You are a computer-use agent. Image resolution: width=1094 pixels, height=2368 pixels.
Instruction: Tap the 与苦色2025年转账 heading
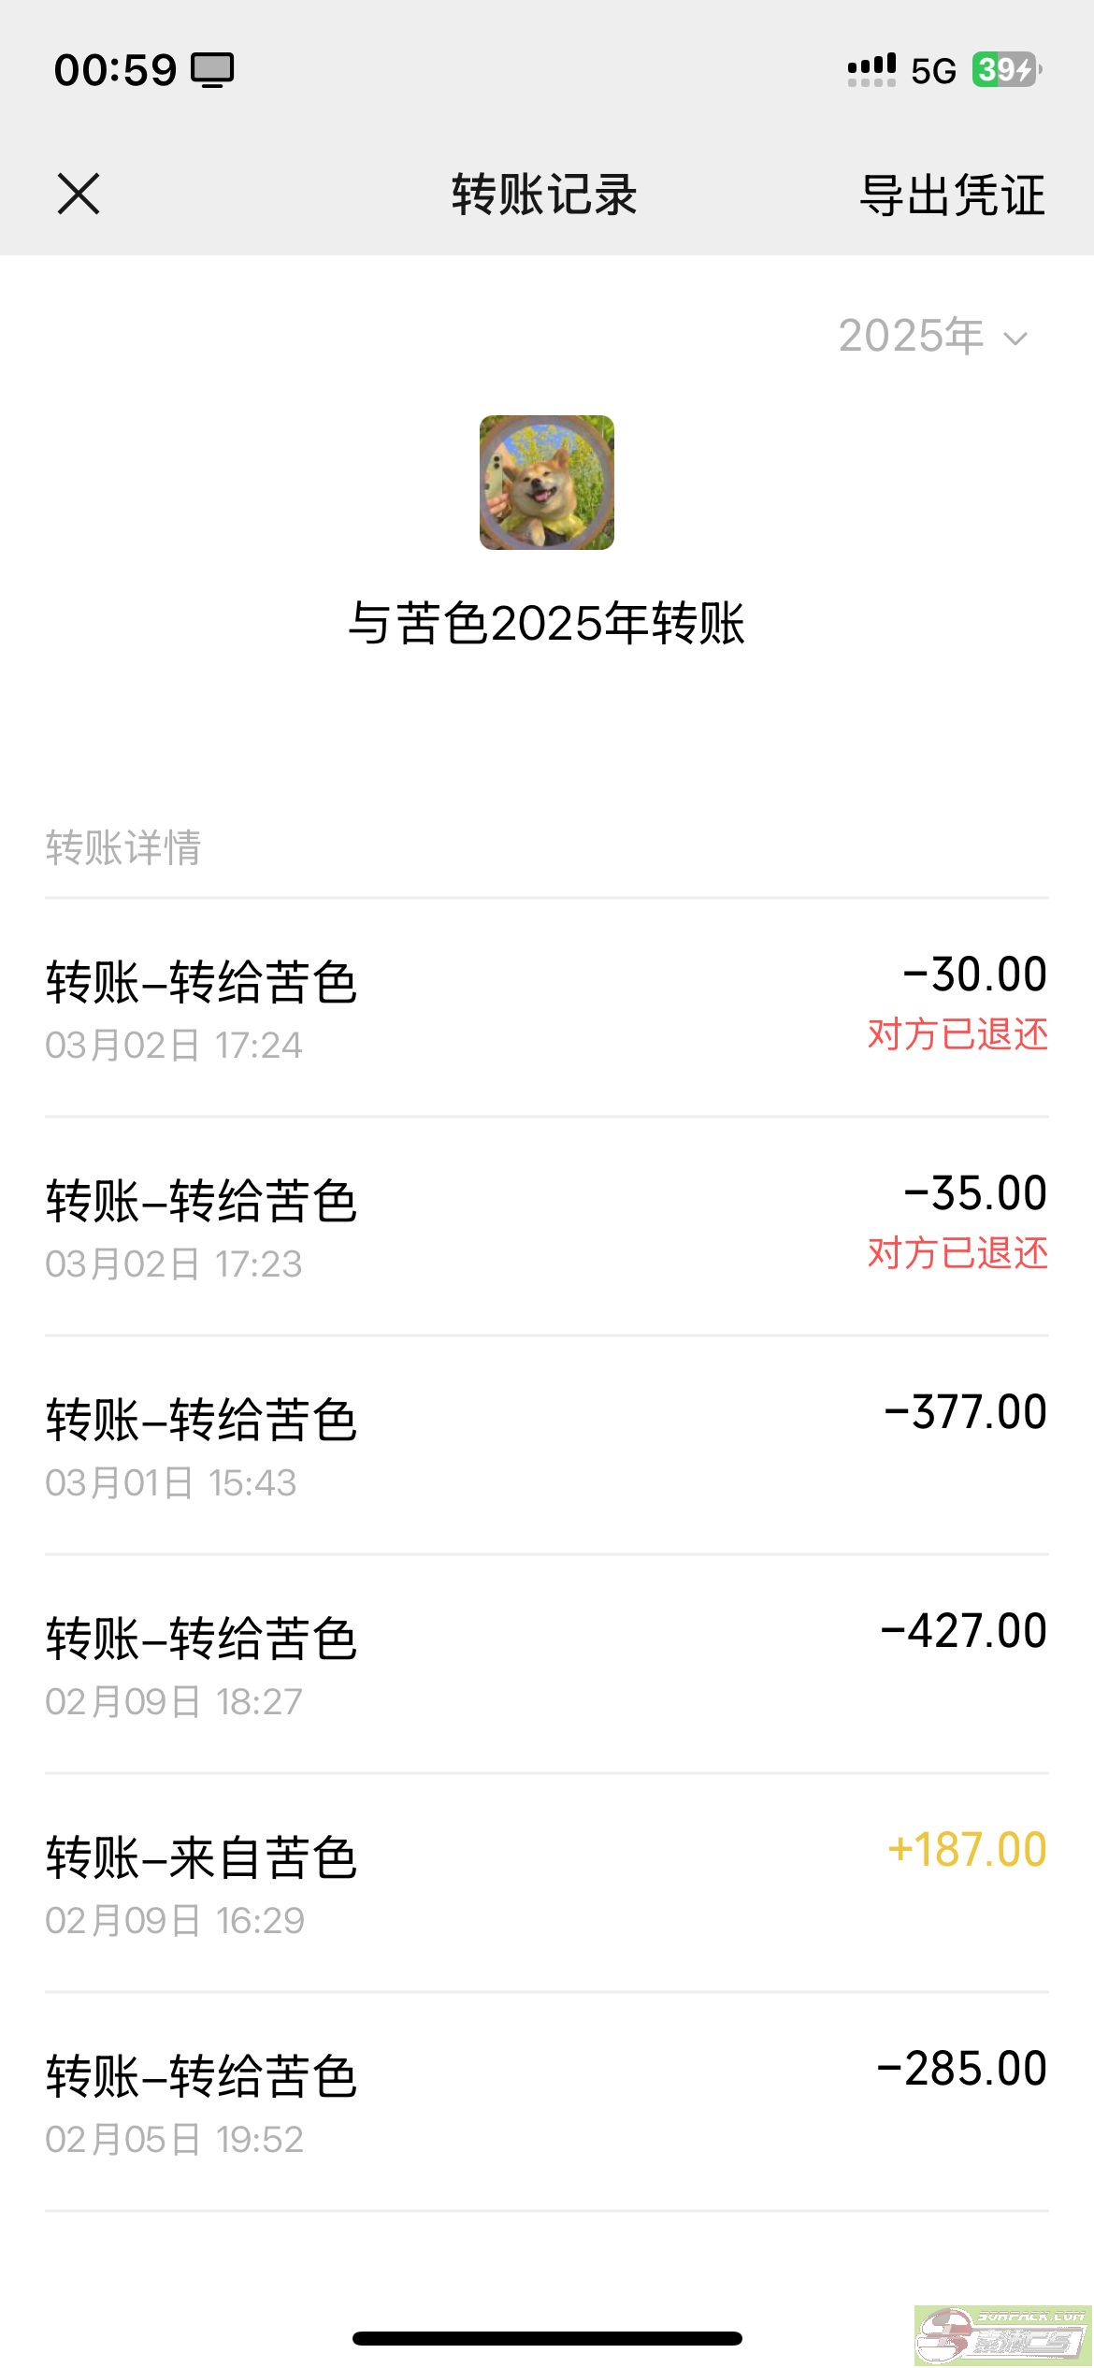[547, 624]
